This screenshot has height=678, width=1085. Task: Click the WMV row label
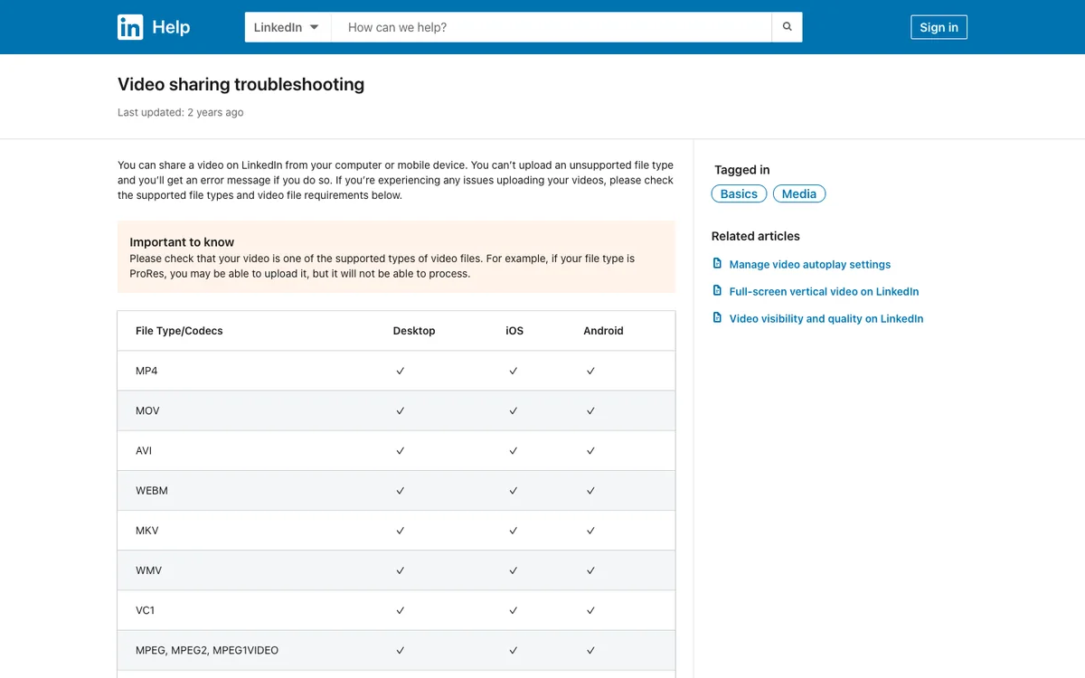[148, 570]
